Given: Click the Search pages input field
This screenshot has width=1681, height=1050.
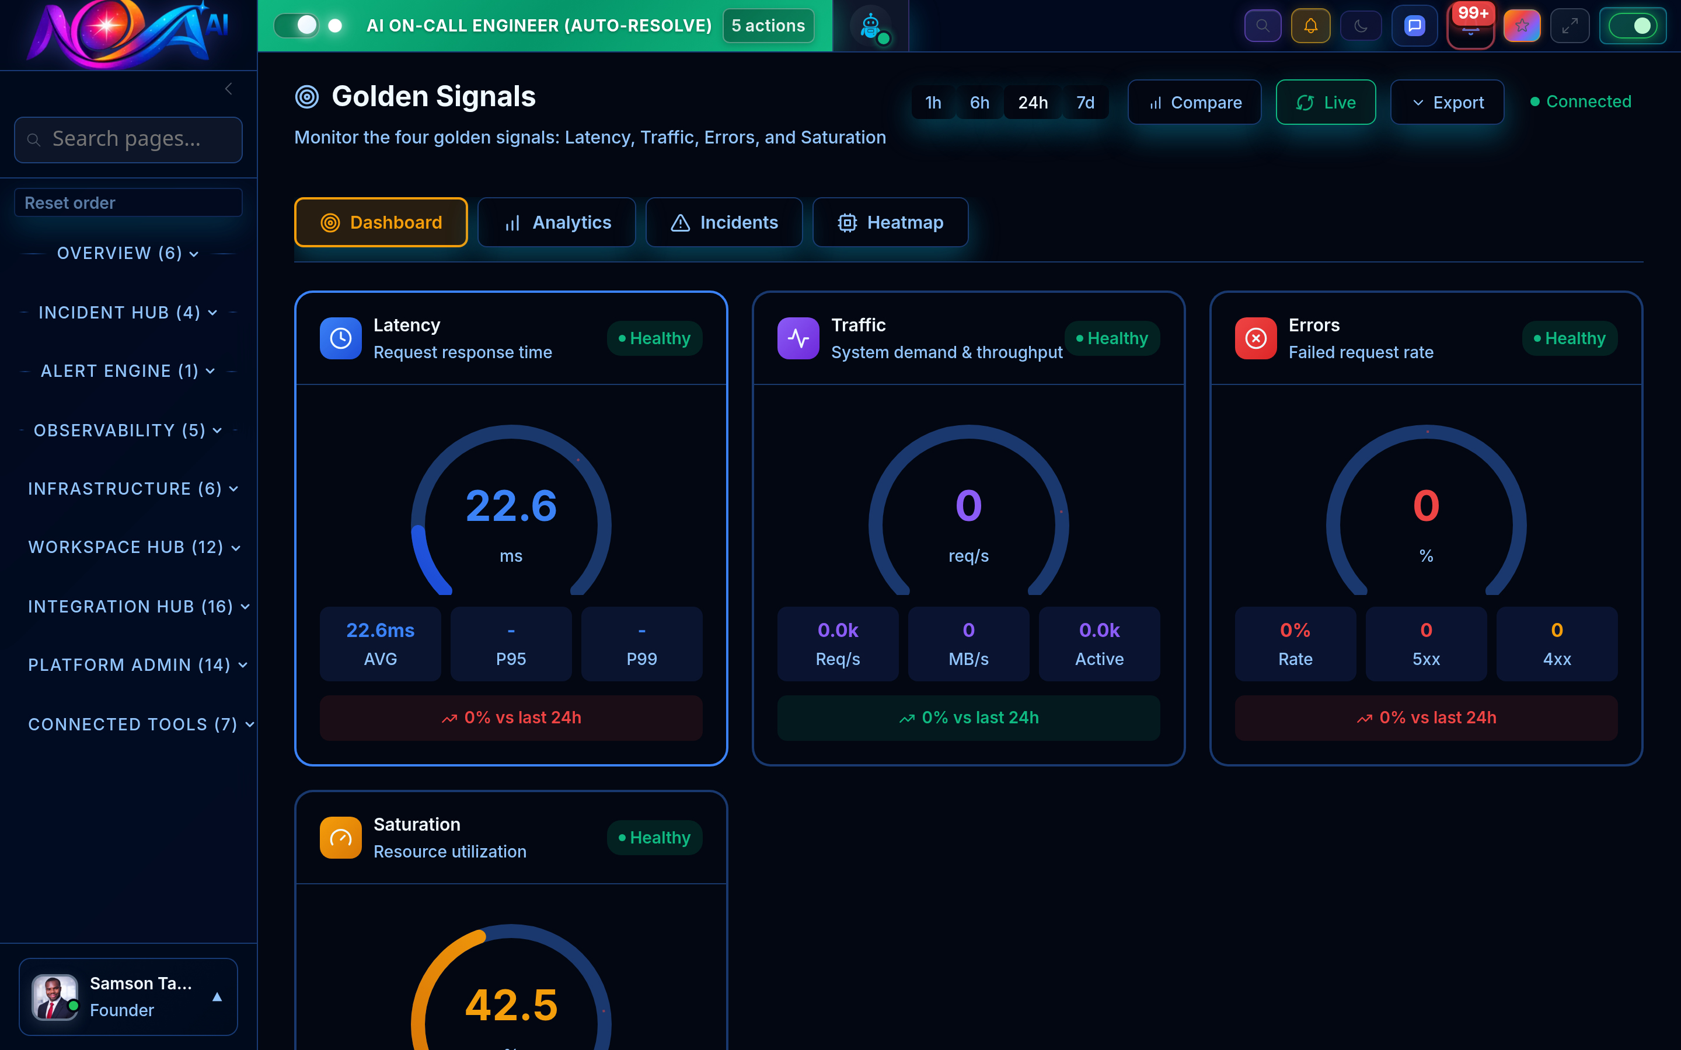Looking at the screenshot, I should 128,139.
